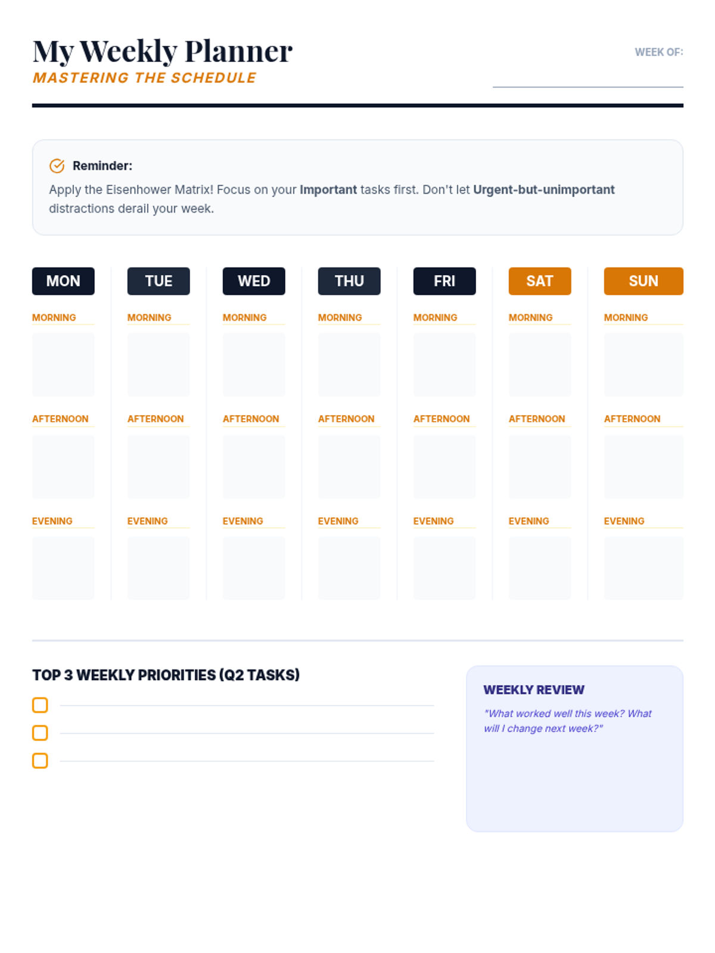Click the Reminder checkmark icon

point(57,166)
